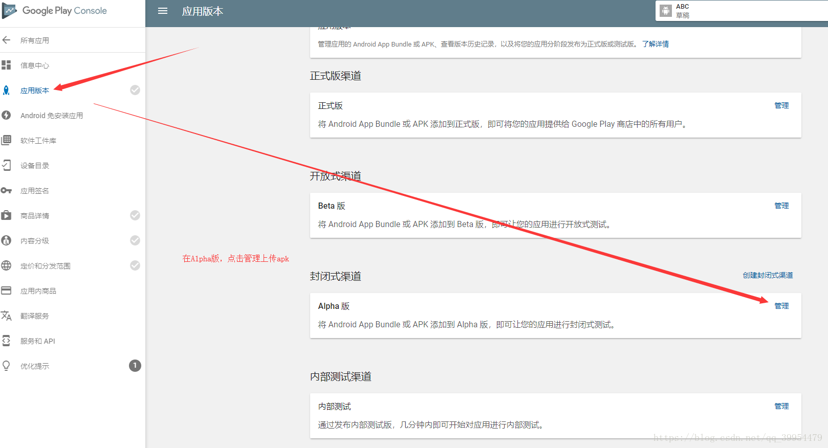828x448 pixels.
Task: Click the globe icon for 定价和分发范围
Action: (6, 265)
